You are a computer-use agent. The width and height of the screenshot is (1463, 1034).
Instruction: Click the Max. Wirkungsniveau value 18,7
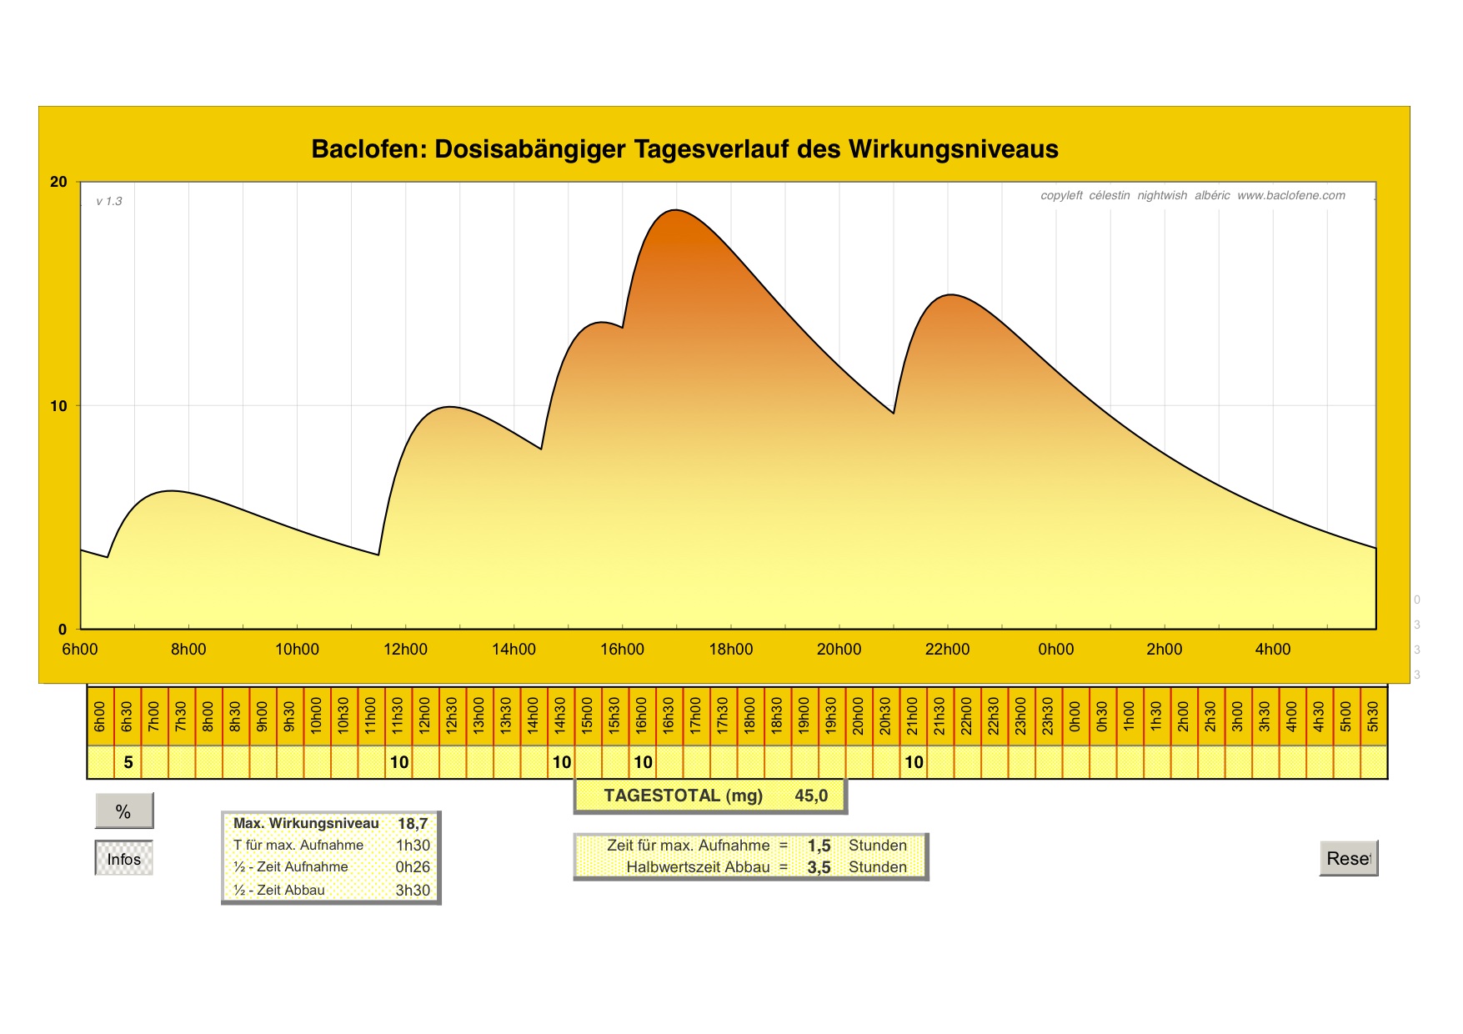point(412,824)
